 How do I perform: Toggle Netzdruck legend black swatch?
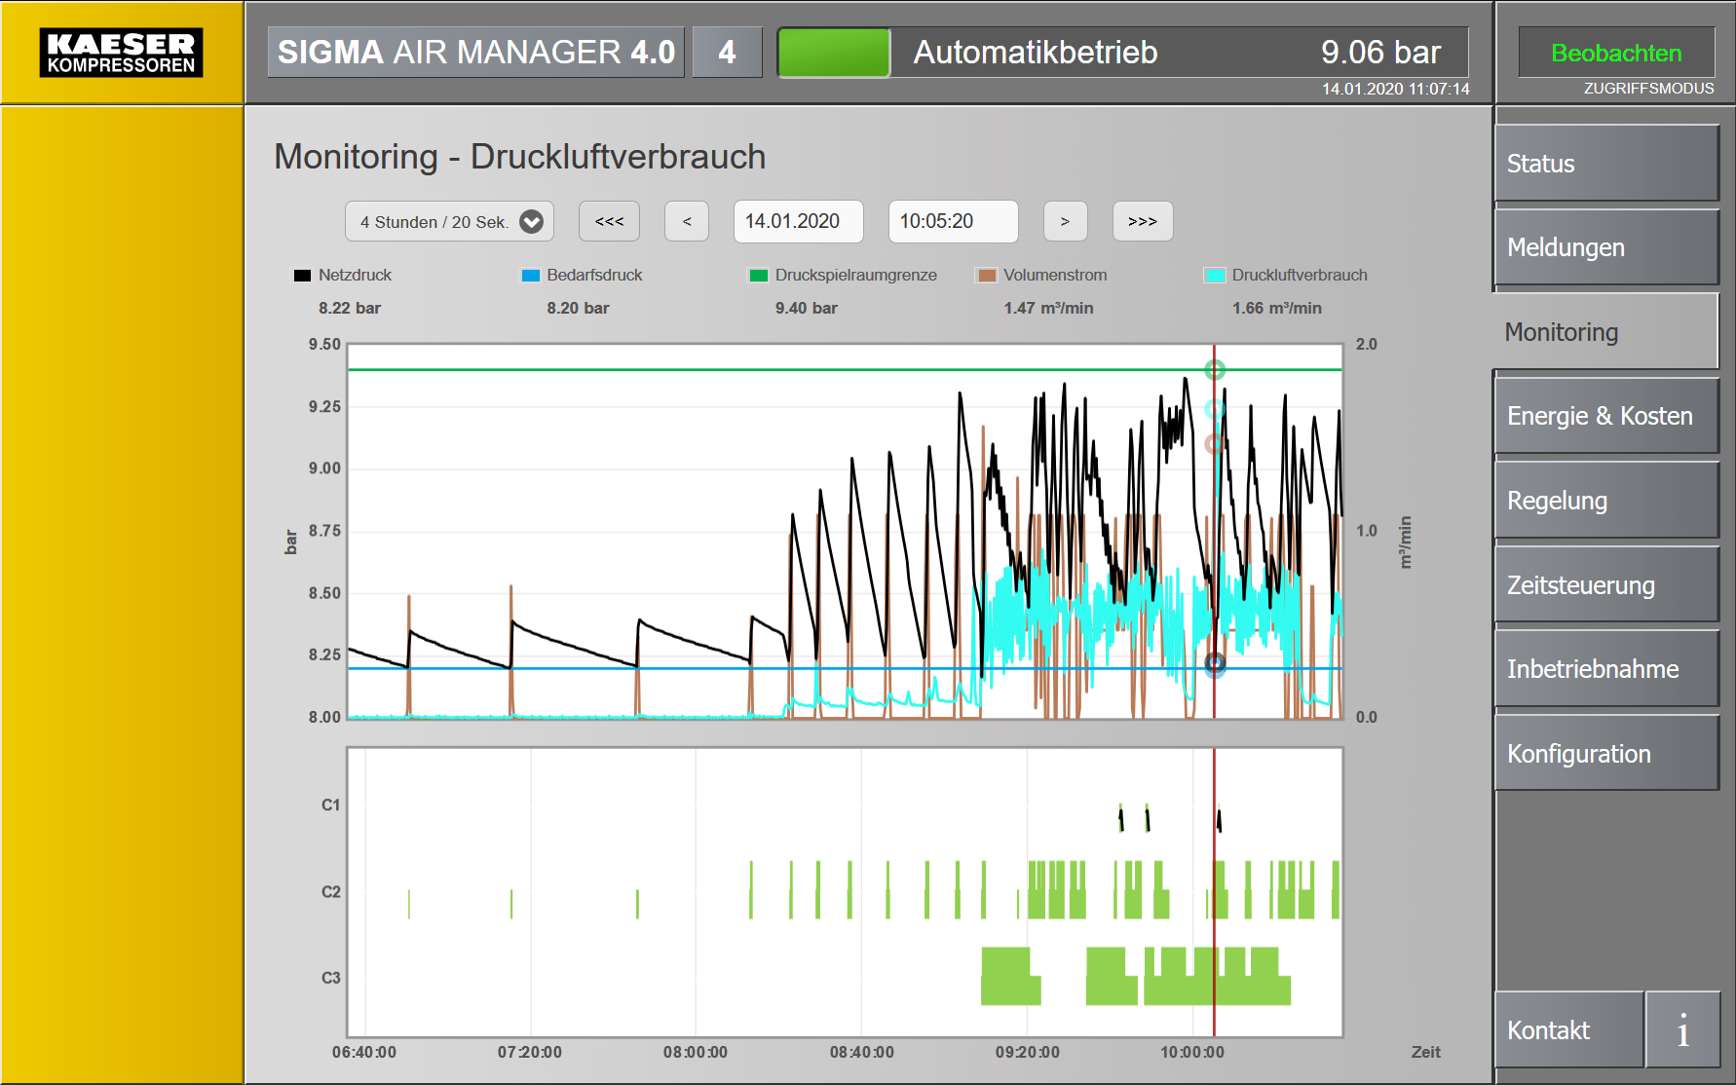(x=302, y=276)
